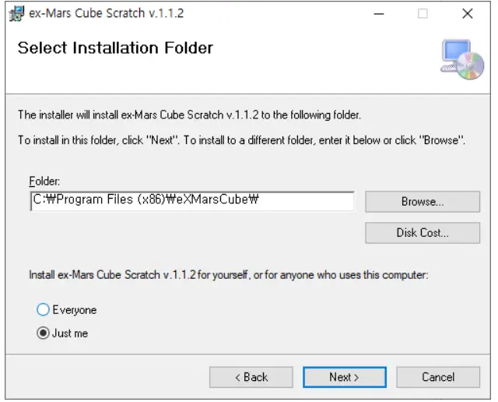Click the greyed-out maximize button
498x402 pixels.
[x=423, y=14]
